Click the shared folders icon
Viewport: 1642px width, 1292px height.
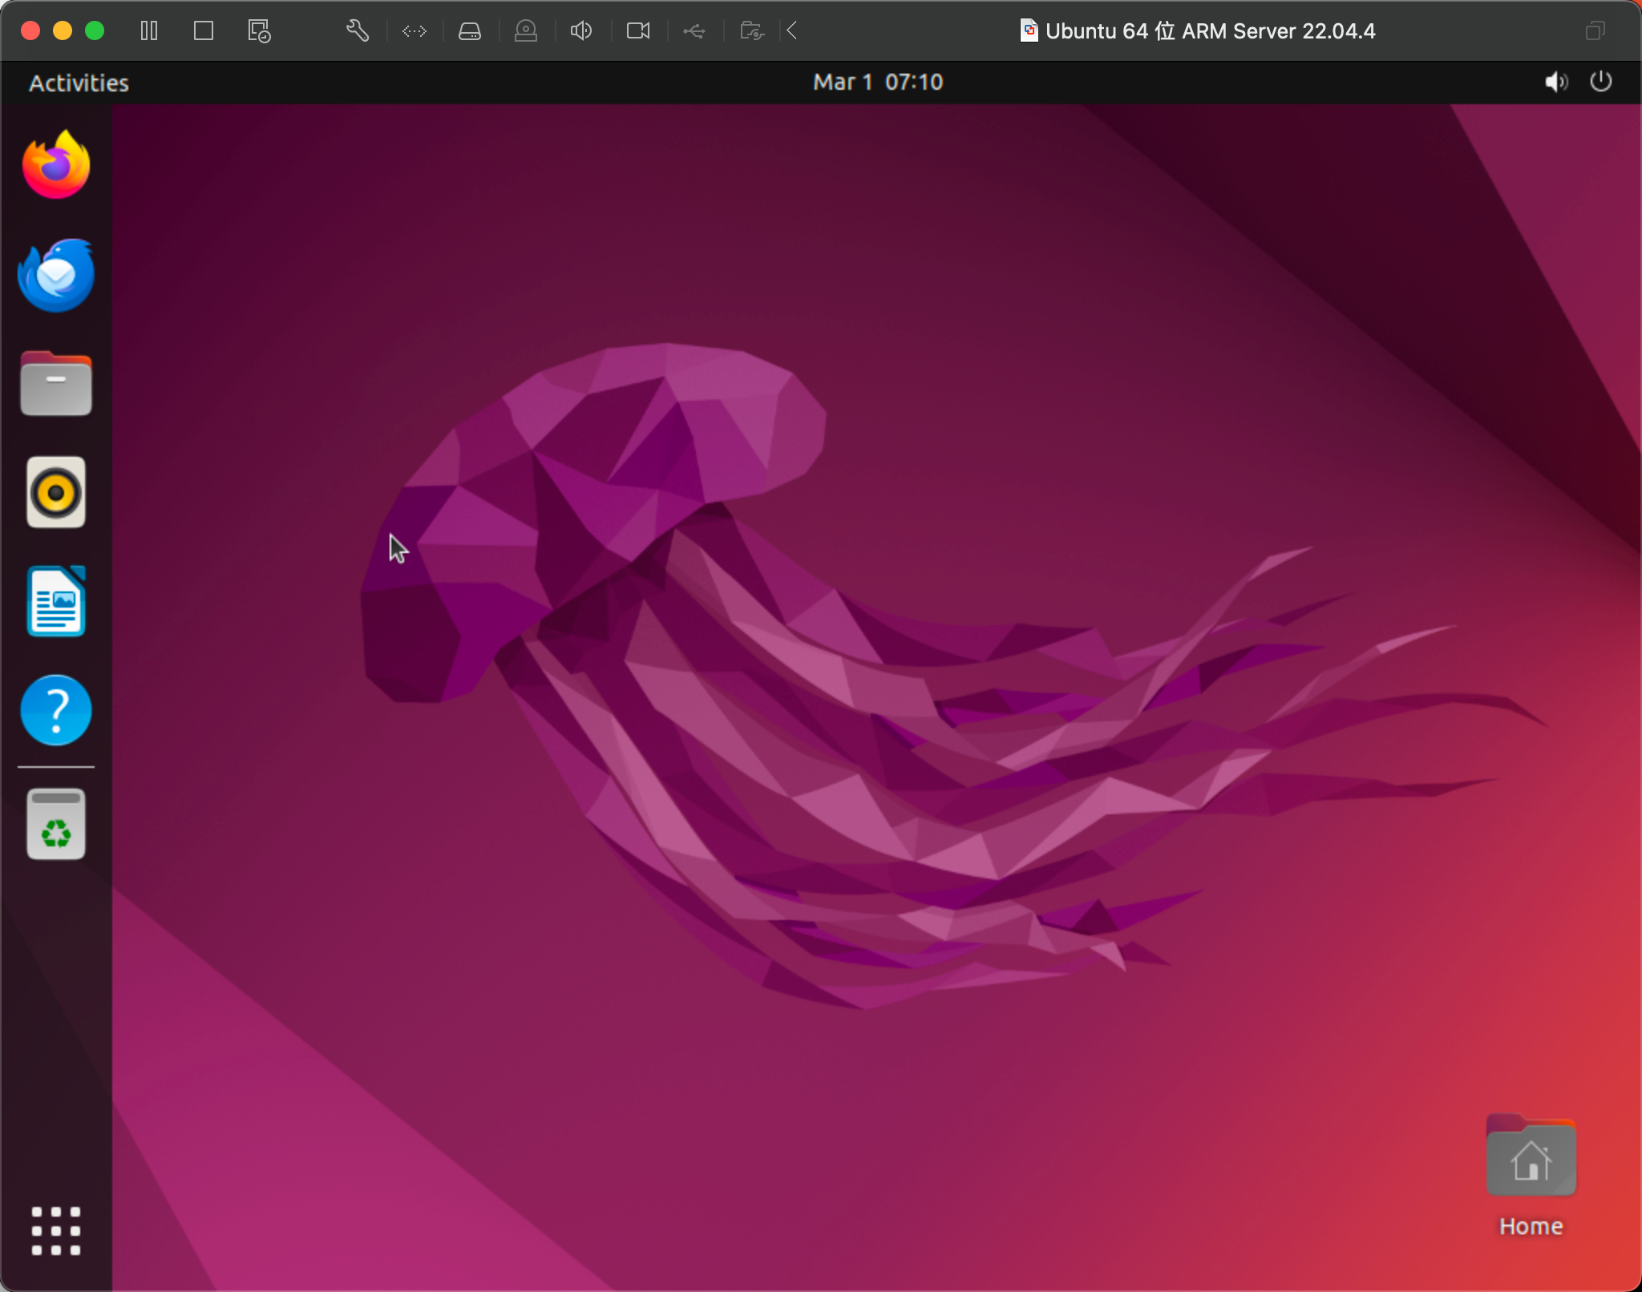pyautogui.click(x=751, y=31)
